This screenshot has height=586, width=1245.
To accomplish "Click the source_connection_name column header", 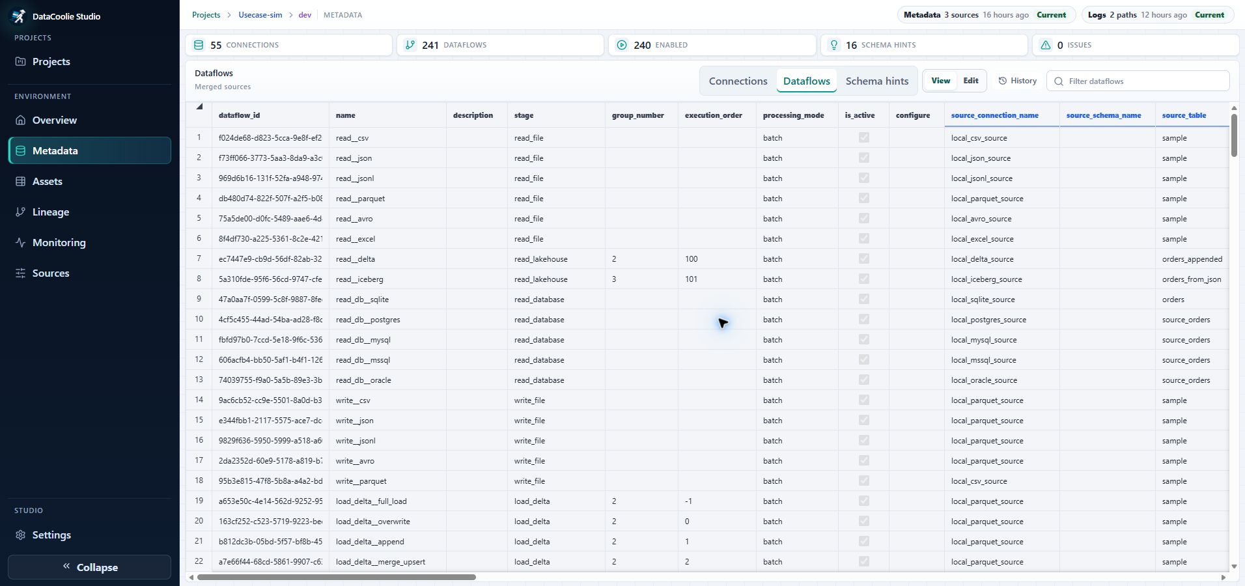I will [x=1001, y=115].
